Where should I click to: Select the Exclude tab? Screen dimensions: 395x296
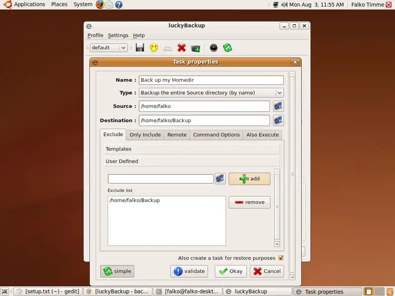113,134
